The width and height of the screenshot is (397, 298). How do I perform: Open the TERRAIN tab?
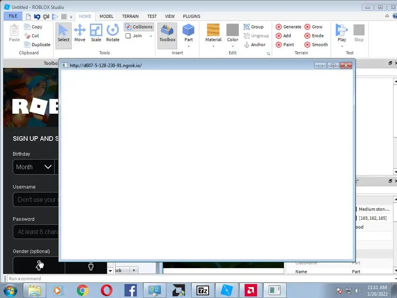tap(130, 16)
